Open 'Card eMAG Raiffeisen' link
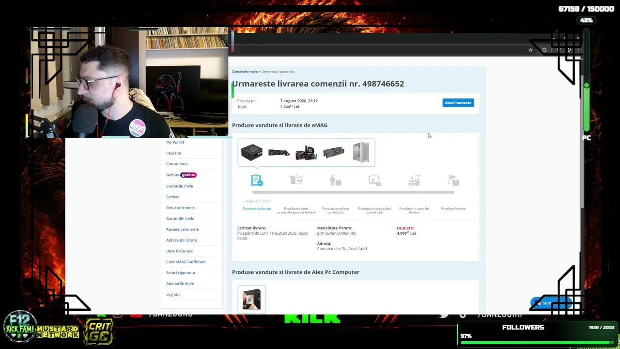Image resolution: width=620 pixels, height=349 pixels. pos(186,262)
